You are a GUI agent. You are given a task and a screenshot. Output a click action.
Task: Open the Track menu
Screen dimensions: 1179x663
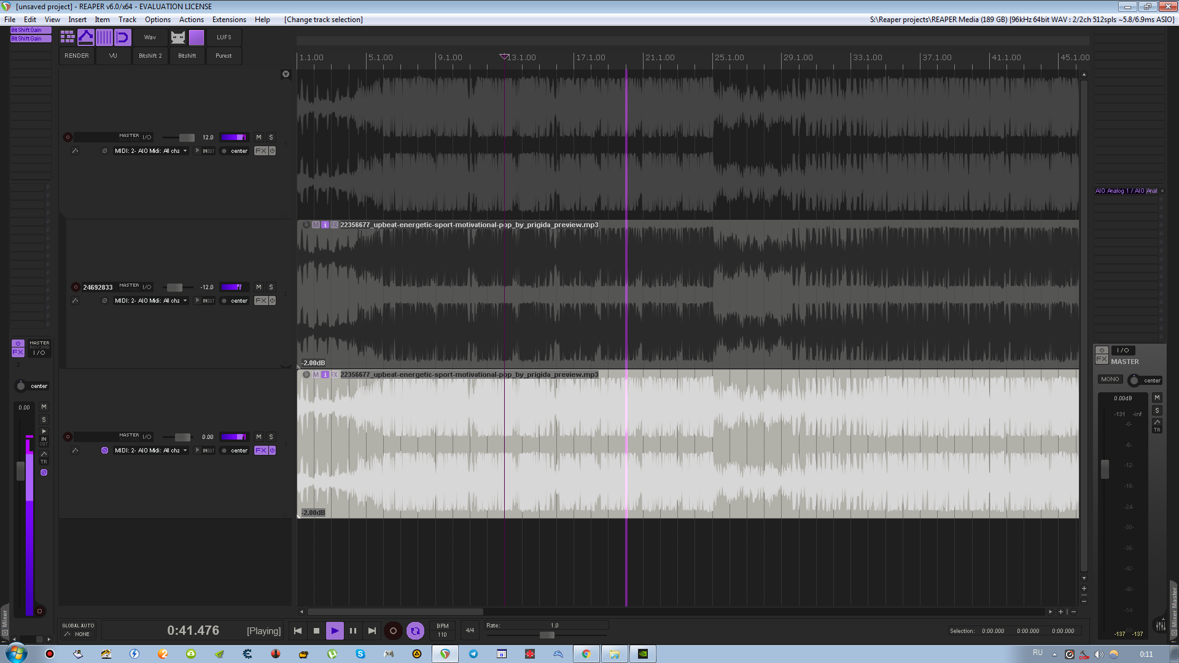point(127,20)
